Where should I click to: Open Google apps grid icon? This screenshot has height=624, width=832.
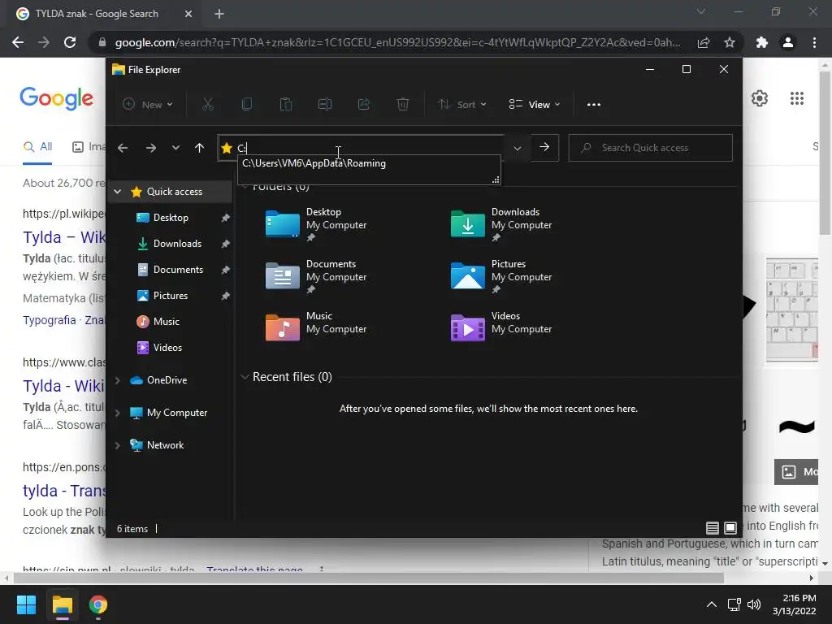click(797, 98)
